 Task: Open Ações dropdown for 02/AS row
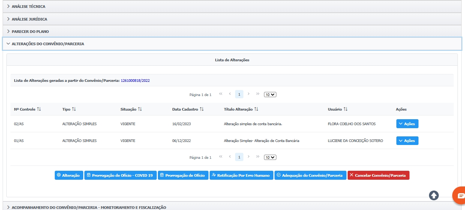[x=407, y=124]
